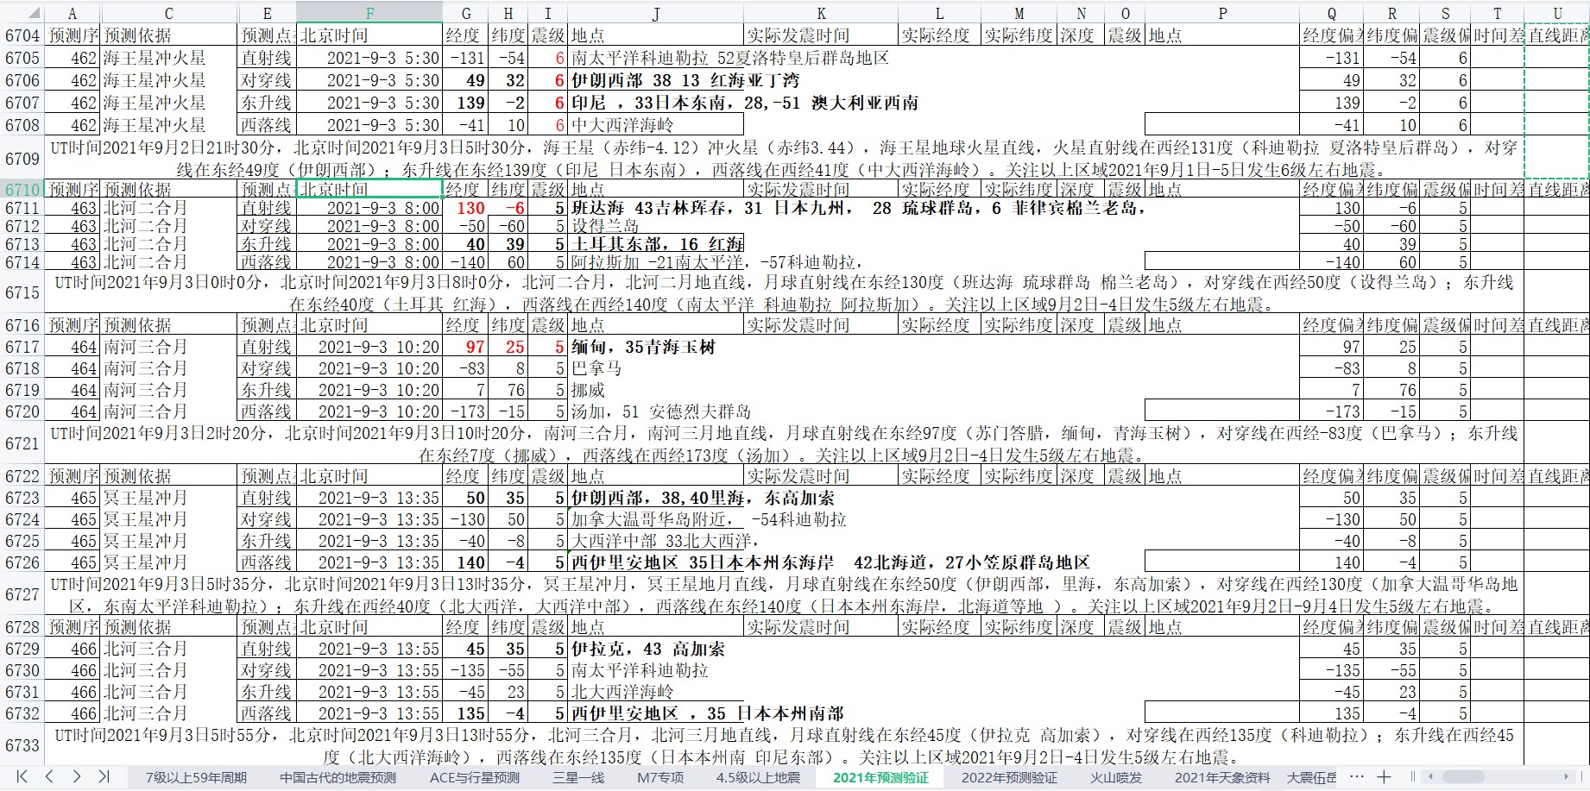Image resolution: width=1590 pixels, height=791 pixels.
Task: Click the red value 97 in row 6717
Action: pyautogui.click(x=466, y=347)
